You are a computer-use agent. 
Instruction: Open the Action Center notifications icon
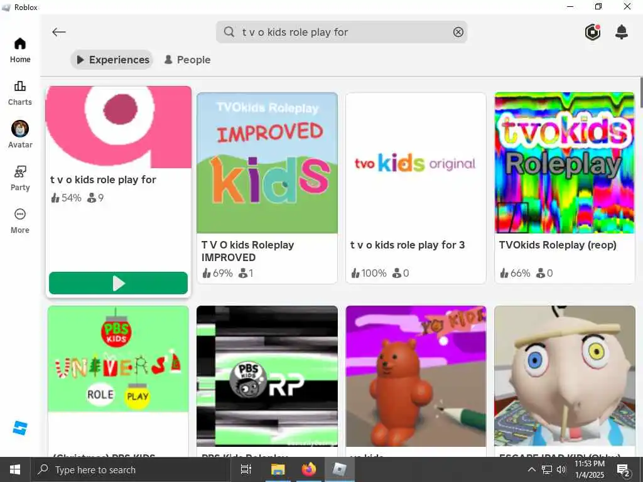(623, 469)
